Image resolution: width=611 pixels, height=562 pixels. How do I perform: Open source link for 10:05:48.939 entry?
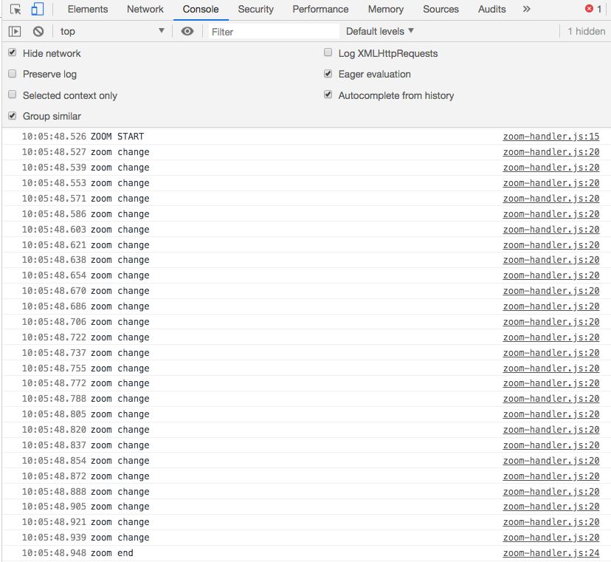click(551, 538)
